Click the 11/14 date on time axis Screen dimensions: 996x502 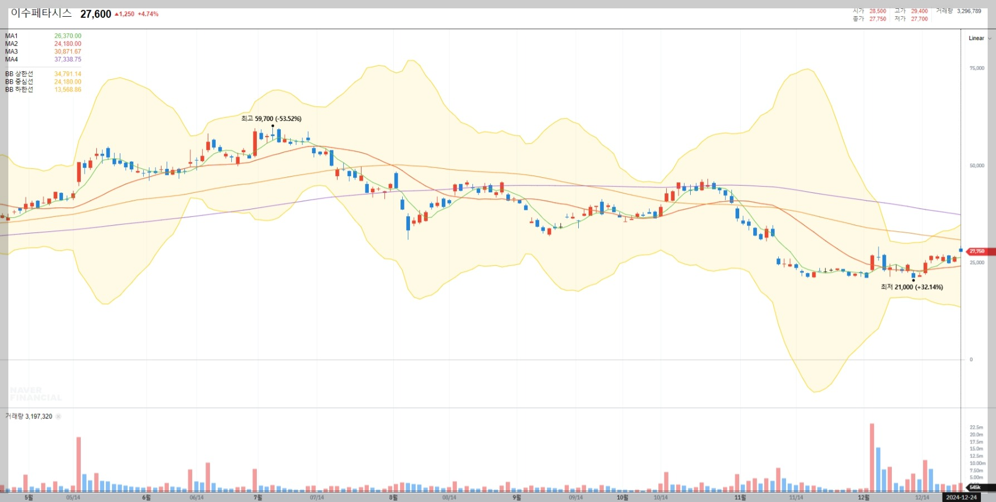797,498
